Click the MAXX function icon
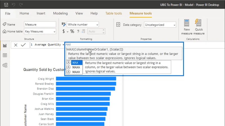The image size is (225, 126). 69,72
